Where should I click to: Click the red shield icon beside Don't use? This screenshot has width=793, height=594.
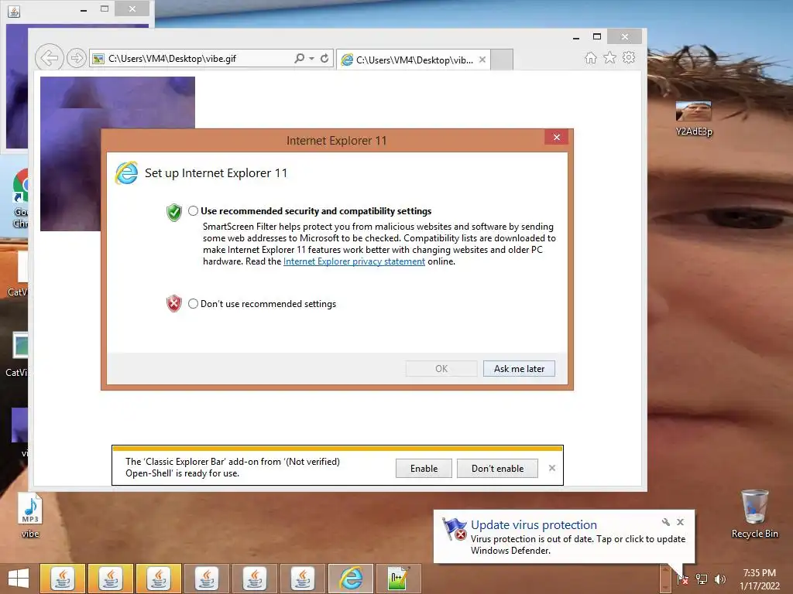(x=174, y=303)
